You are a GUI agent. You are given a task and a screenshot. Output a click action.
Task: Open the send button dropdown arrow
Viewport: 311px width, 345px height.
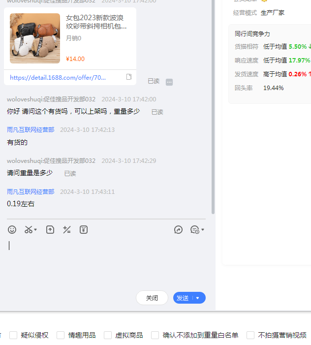[x=198, y=298]
